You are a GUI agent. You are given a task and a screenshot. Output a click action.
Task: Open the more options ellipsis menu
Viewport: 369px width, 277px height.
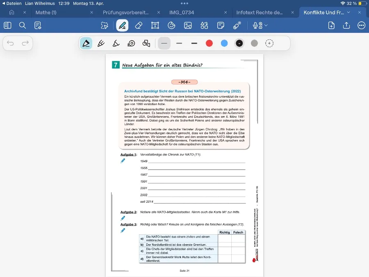[x=362, y=25]
